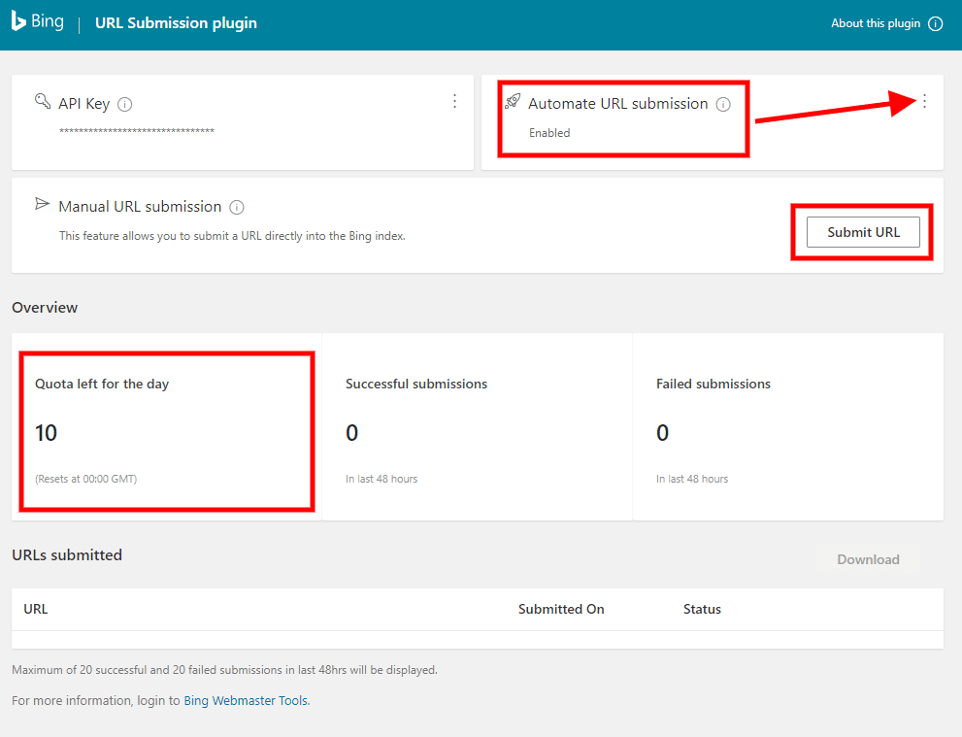This screenshot has width=962, height=737.
Task: Show info about Manual URL submission
Action: 236,208
